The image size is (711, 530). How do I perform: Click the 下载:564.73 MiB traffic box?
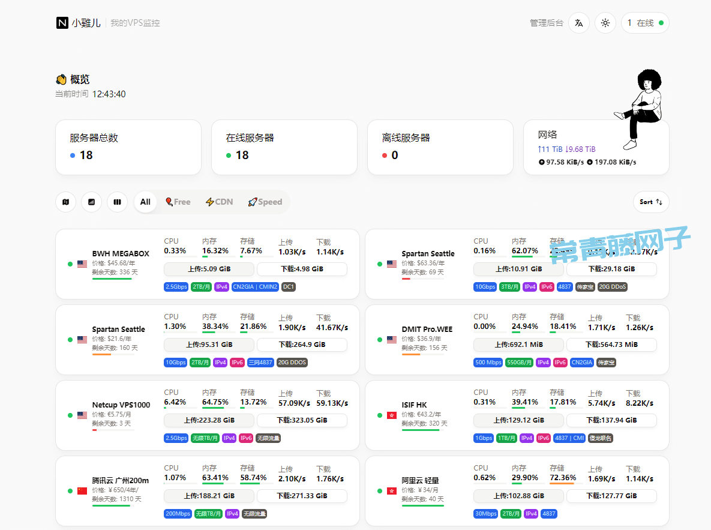(x=611, y=345)
